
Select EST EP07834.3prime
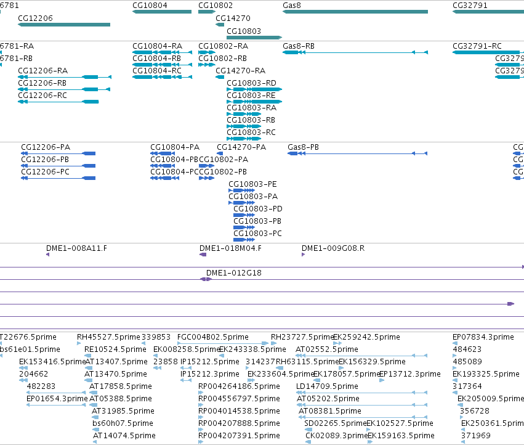455,344
